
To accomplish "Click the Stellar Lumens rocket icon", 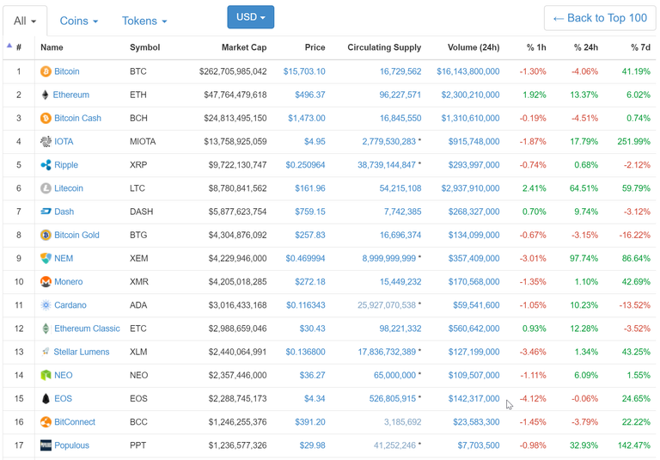I will tap(46, 352).
